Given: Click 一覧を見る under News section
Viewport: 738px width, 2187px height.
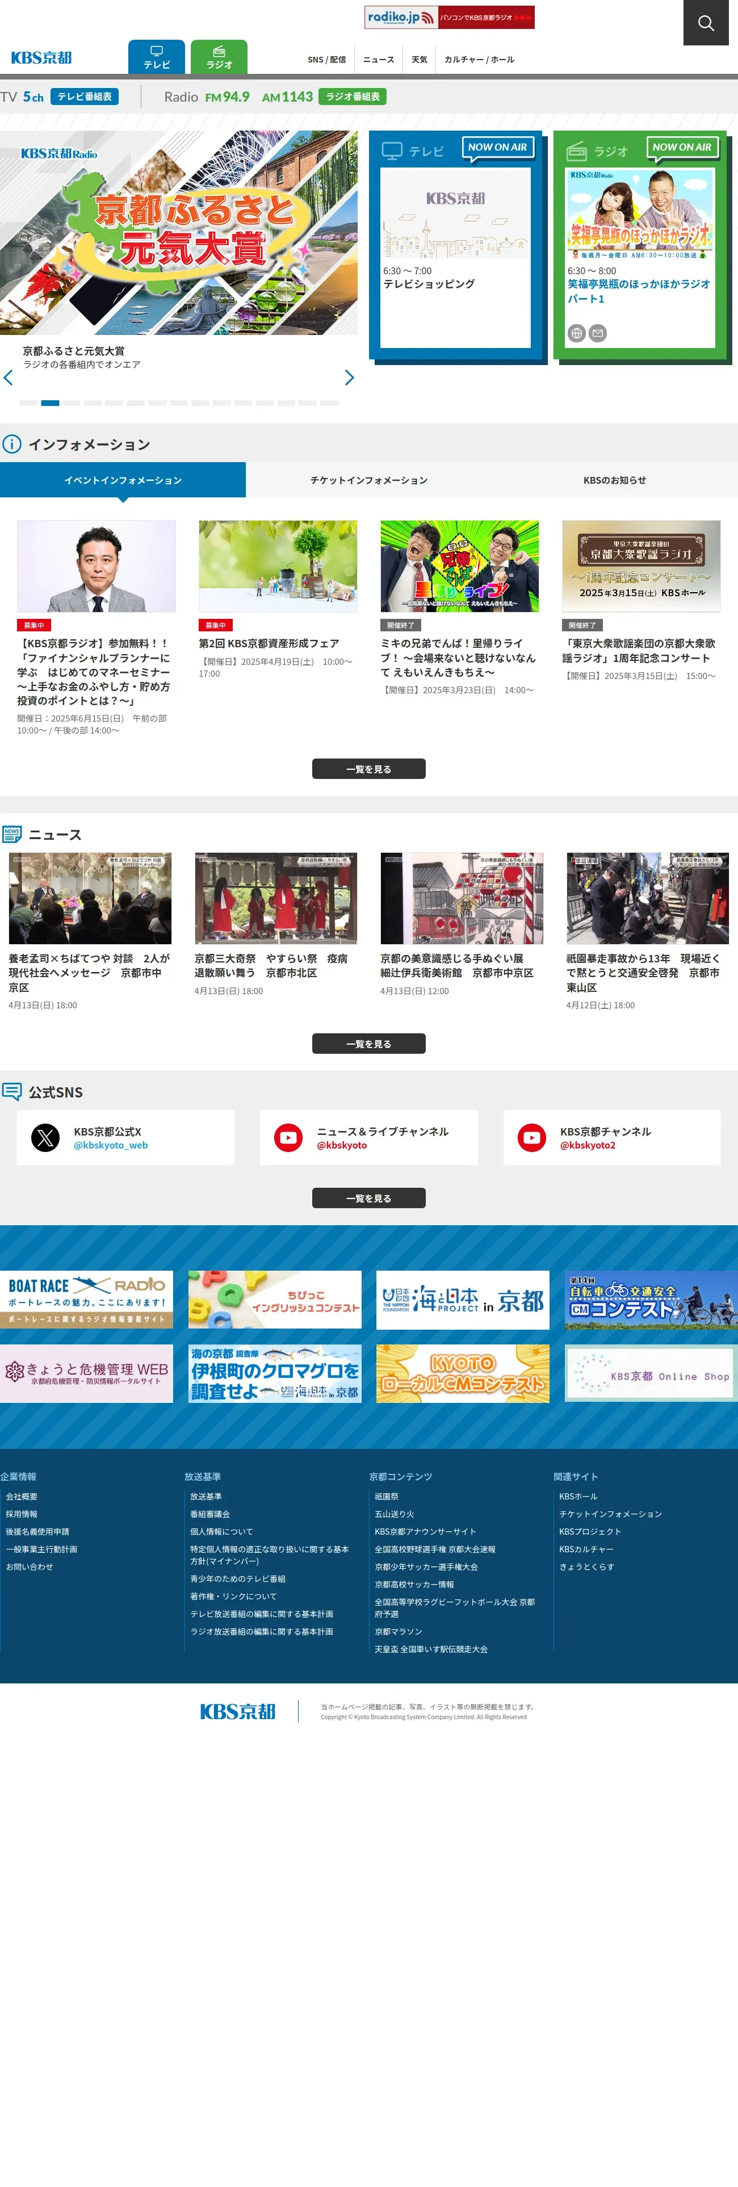Looking at the screenshot, I should coord(368,1044).
